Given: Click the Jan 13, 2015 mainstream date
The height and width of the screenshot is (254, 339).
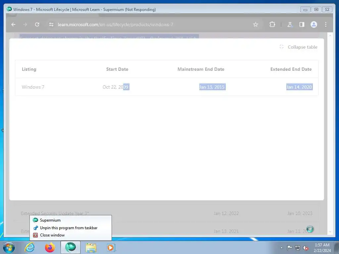Looking at the screenshot, I should coord(212,87).
